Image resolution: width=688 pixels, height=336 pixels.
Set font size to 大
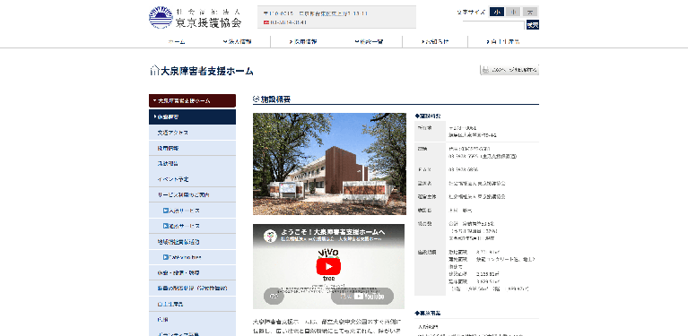pos(530,12)
